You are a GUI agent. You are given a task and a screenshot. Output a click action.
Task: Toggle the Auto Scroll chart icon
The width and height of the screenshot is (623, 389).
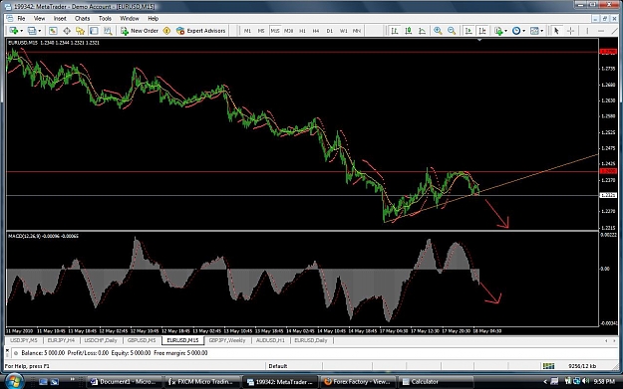click(468, 31)
